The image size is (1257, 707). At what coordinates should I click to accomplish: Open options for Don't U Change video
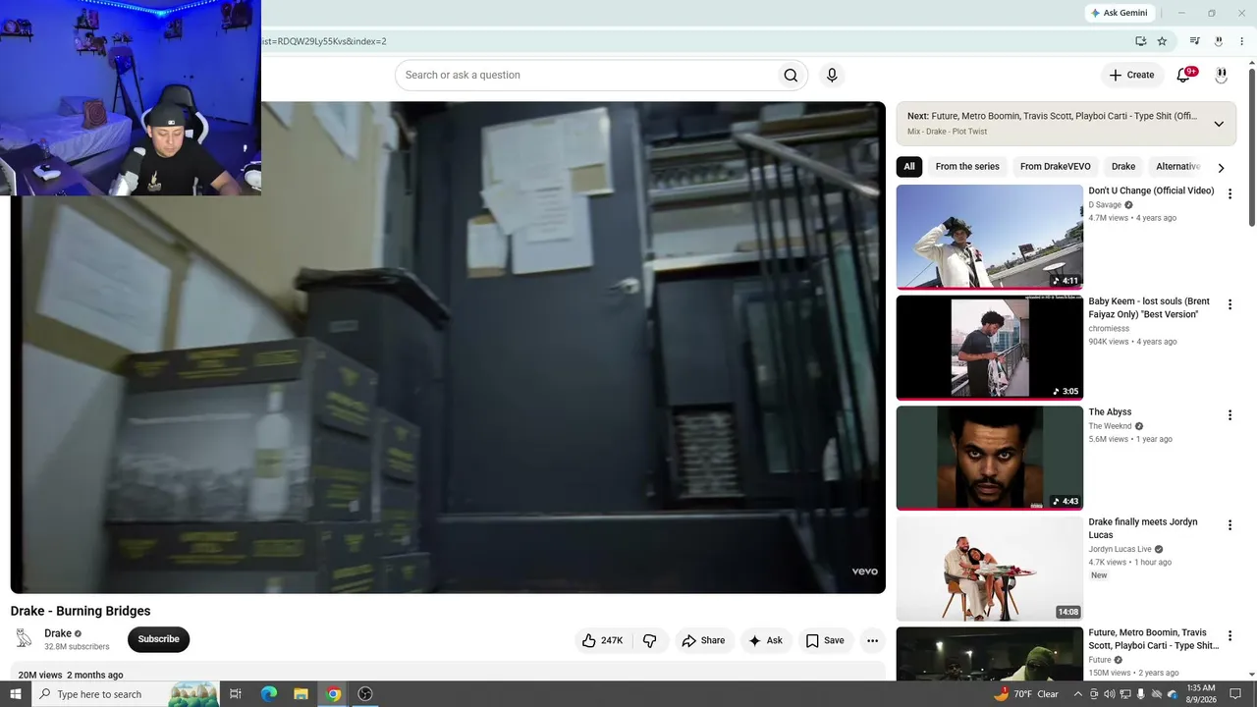1230,193
